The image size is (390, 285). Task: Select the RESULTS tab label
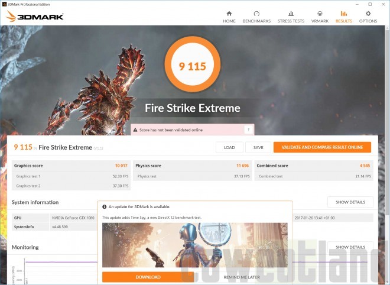coord(344,21)
